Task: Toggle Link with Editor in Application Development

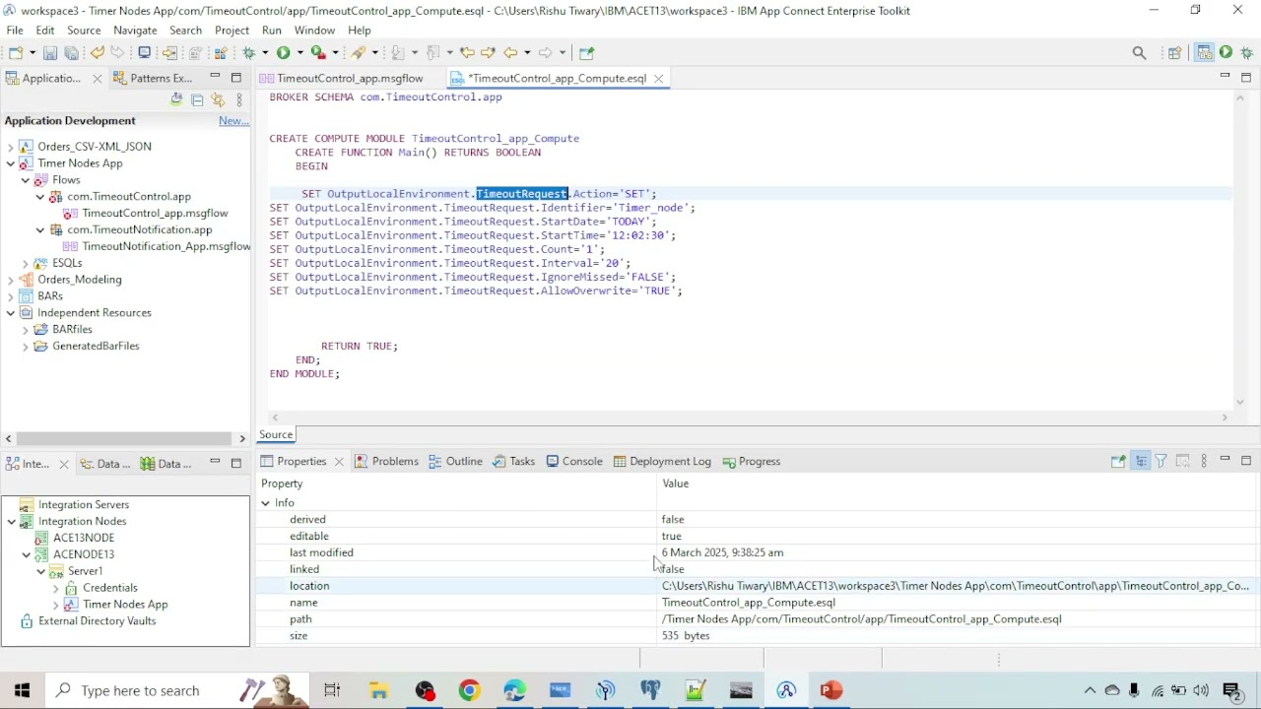Action: [x=218, y=99]
